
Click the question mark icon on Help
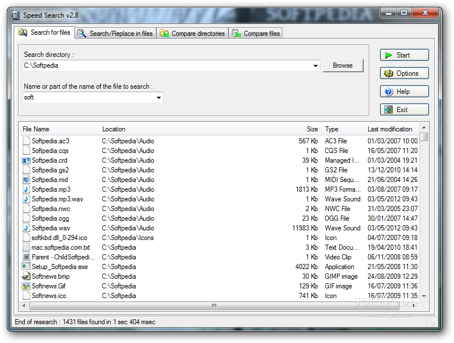click(x=389, y=92)
